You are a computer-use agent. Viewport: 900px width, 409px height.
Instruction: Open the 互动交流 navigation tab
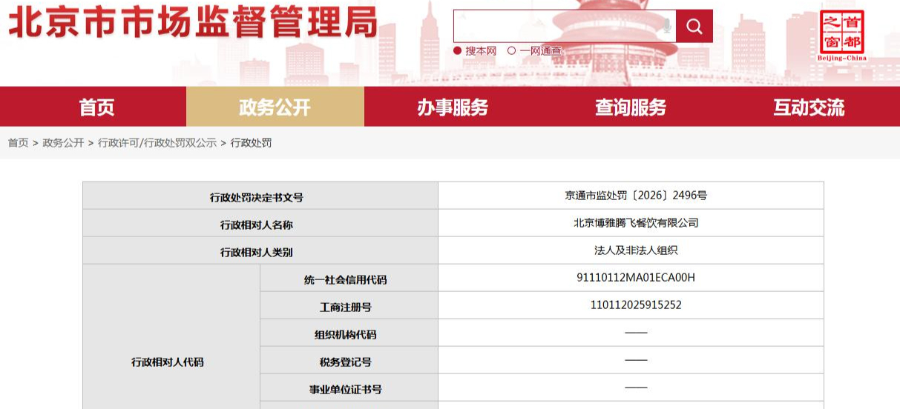click(x=809, y=107)
